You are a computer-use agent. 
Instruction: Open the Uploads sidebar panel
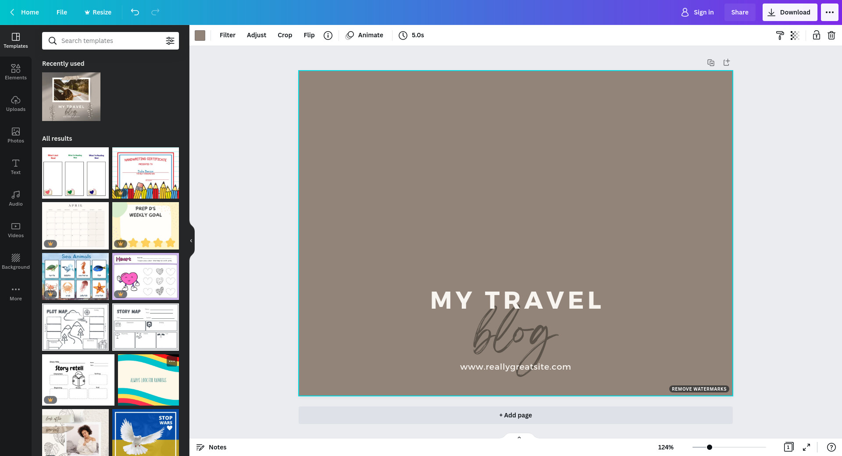pos(16,103)
